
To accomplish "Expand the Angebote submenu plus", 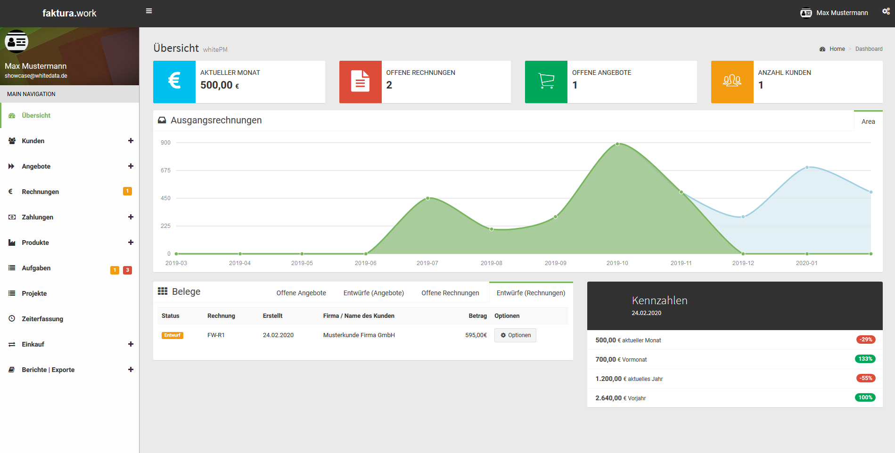I will point(131,166).
